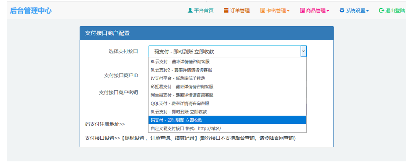Select 彩虹易支付 - 费率详情请咨询客服 option

coord(227,86)
